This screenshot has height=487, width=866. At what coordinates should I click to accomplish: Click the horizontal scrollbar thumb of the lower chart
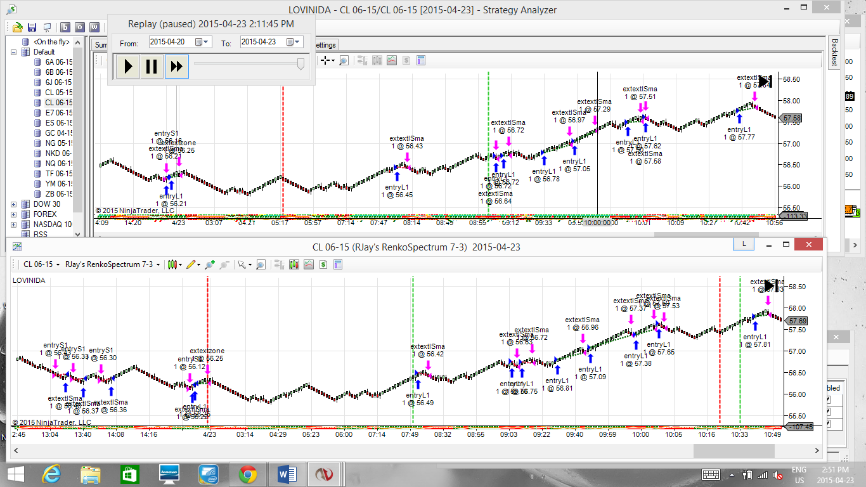click(x=734, y=450)
